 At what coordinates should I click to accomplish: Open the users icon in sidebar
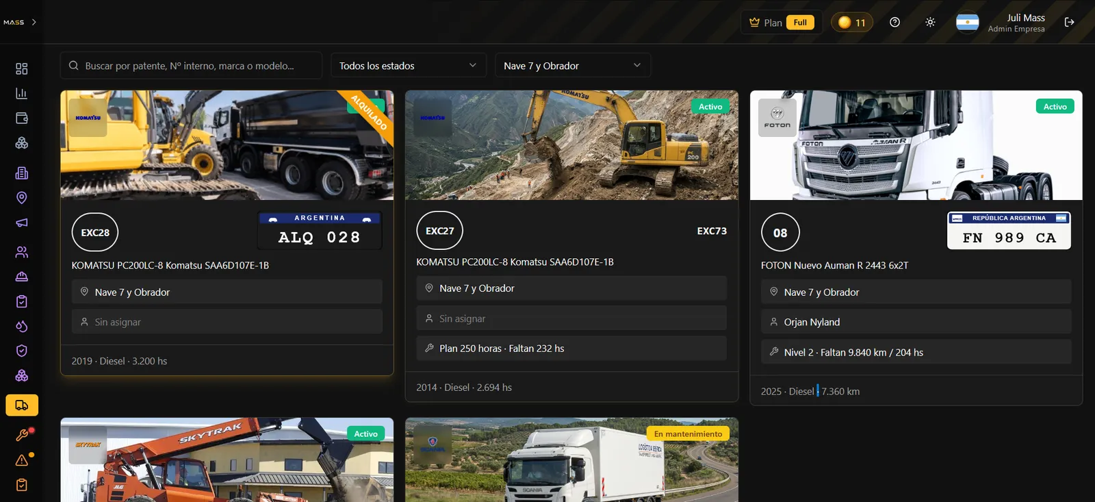tap(22, 252)
